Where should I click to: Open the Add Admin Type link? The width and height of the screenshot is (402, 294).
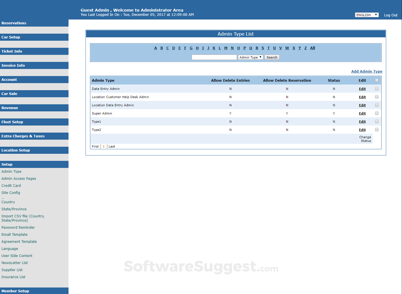(x=367, y=71)
